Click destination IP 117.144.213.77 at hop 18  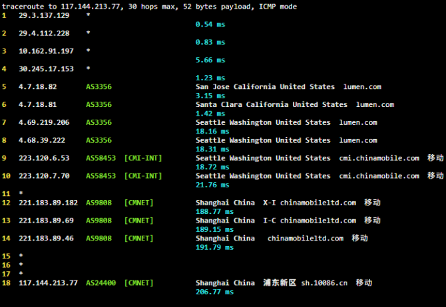48,283
